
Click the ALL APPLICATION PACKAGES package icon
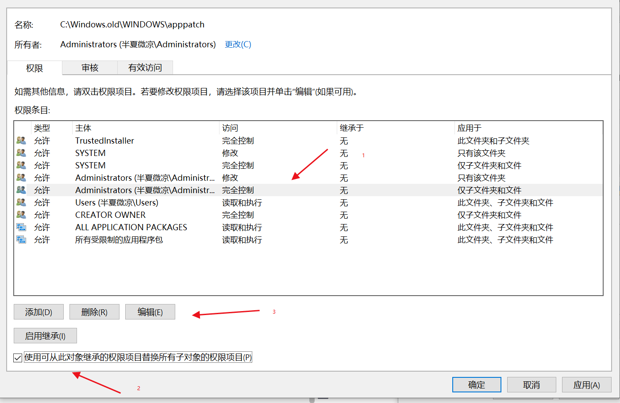21,227
